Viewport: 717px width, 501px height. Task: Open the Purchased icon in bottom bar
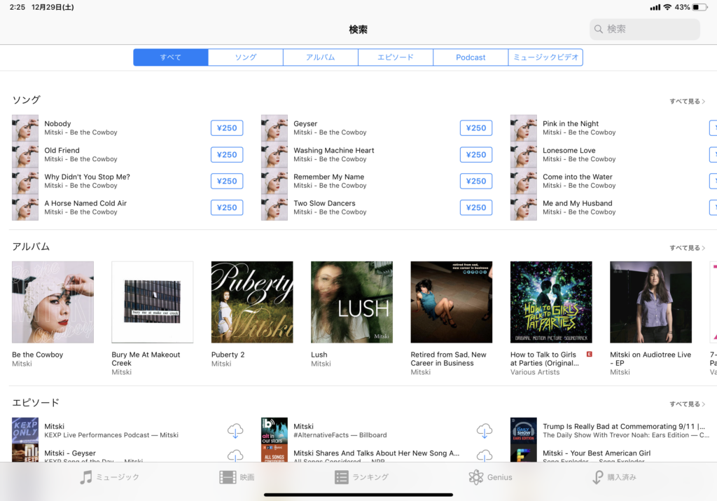point(597,477)
